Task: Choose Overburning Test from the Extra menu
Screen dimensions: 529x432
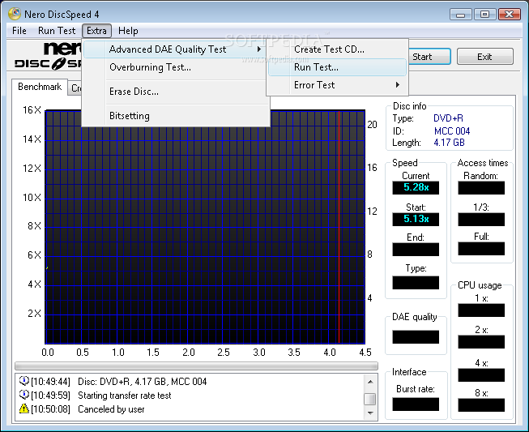Action: point(174,67)
